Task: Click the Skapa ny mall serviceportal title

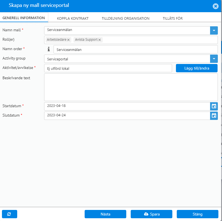Action: point(39,5)
